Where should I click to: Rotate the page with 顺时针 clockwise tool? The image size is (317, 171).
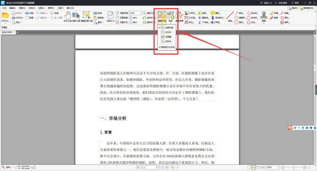[149, 22]
